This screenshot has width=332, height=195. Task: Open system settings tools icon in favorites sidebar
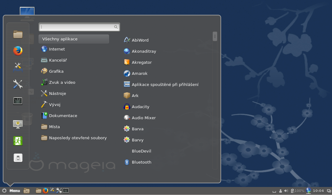coord(18,84)
